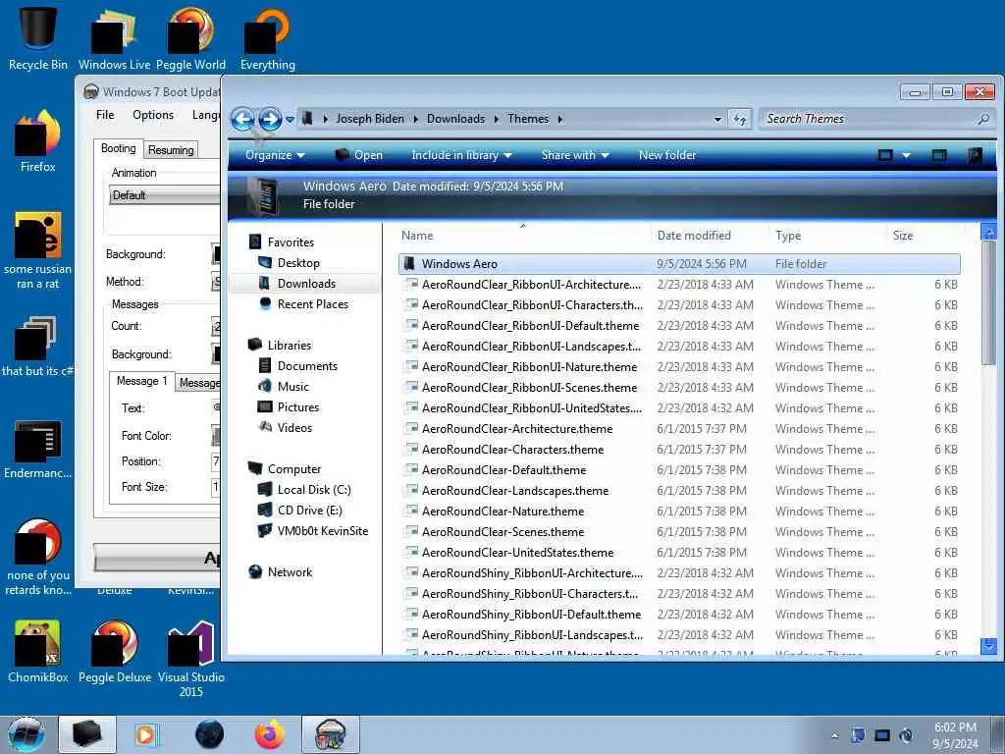The width and height of the screenshot is (1005, 754).
Task: Expand Include in library menu
Action: click(461, 155)
